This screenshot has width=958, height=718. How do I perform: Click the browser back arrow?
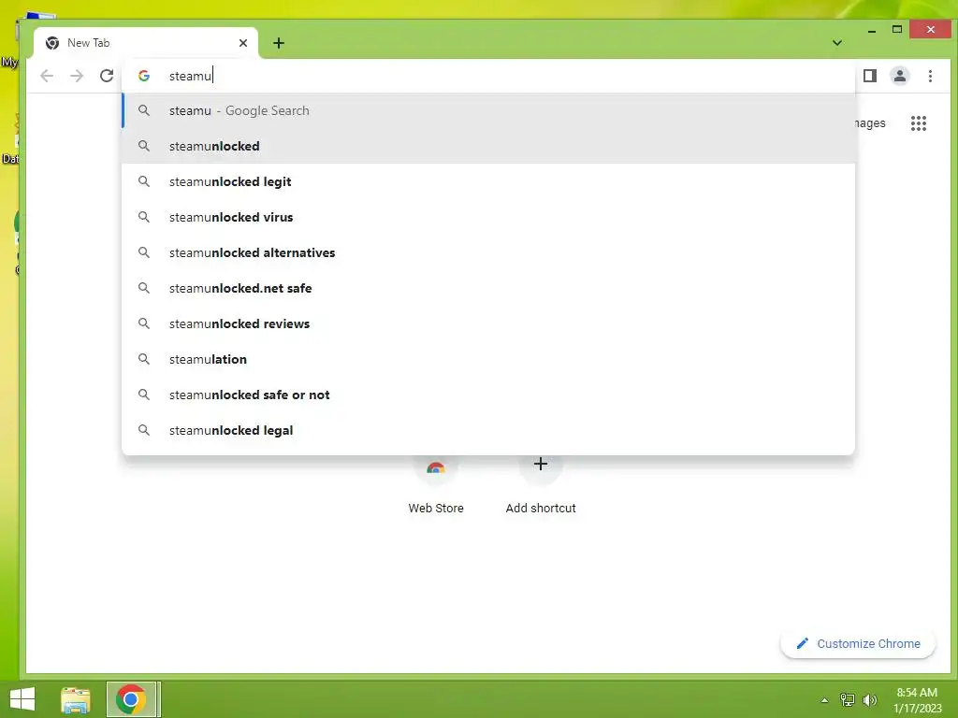click(x=47, y=76)
